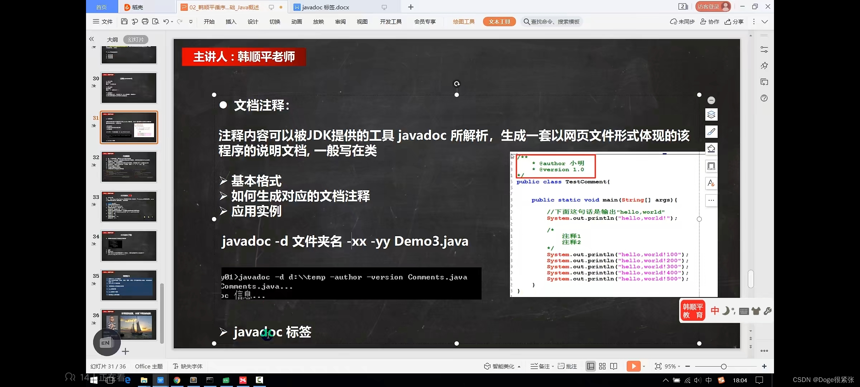
Task: Click the Undo icon in the toolbar
Action: coord(166,21)
